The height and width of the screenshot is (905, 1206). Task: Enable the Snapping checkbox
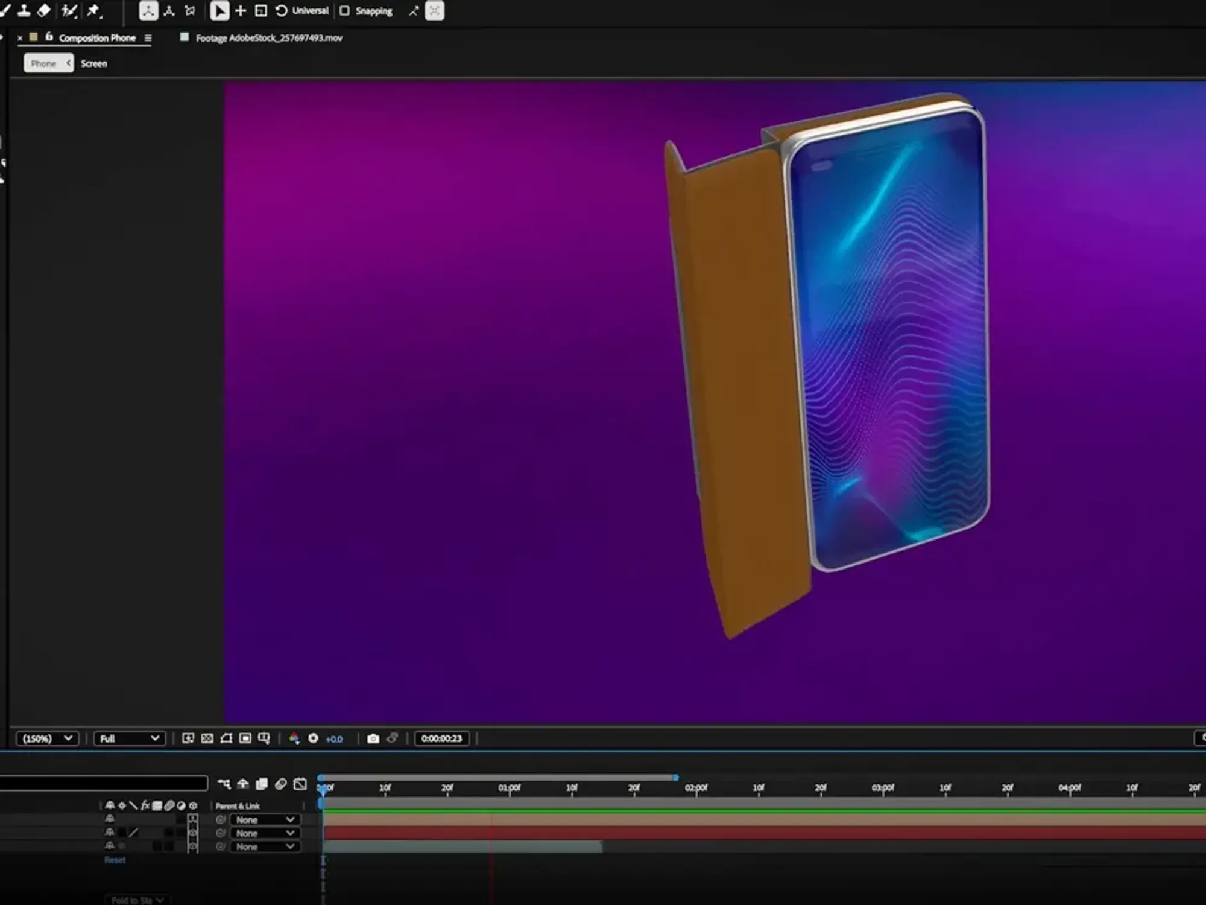(x=344, y=11)
